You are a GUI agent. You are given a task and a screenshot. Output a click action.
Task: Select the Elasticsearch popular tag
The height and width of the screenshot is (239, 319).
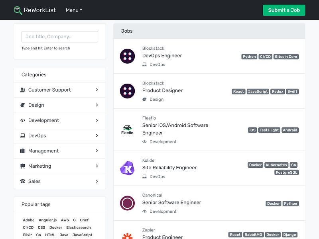click(79, 227)
